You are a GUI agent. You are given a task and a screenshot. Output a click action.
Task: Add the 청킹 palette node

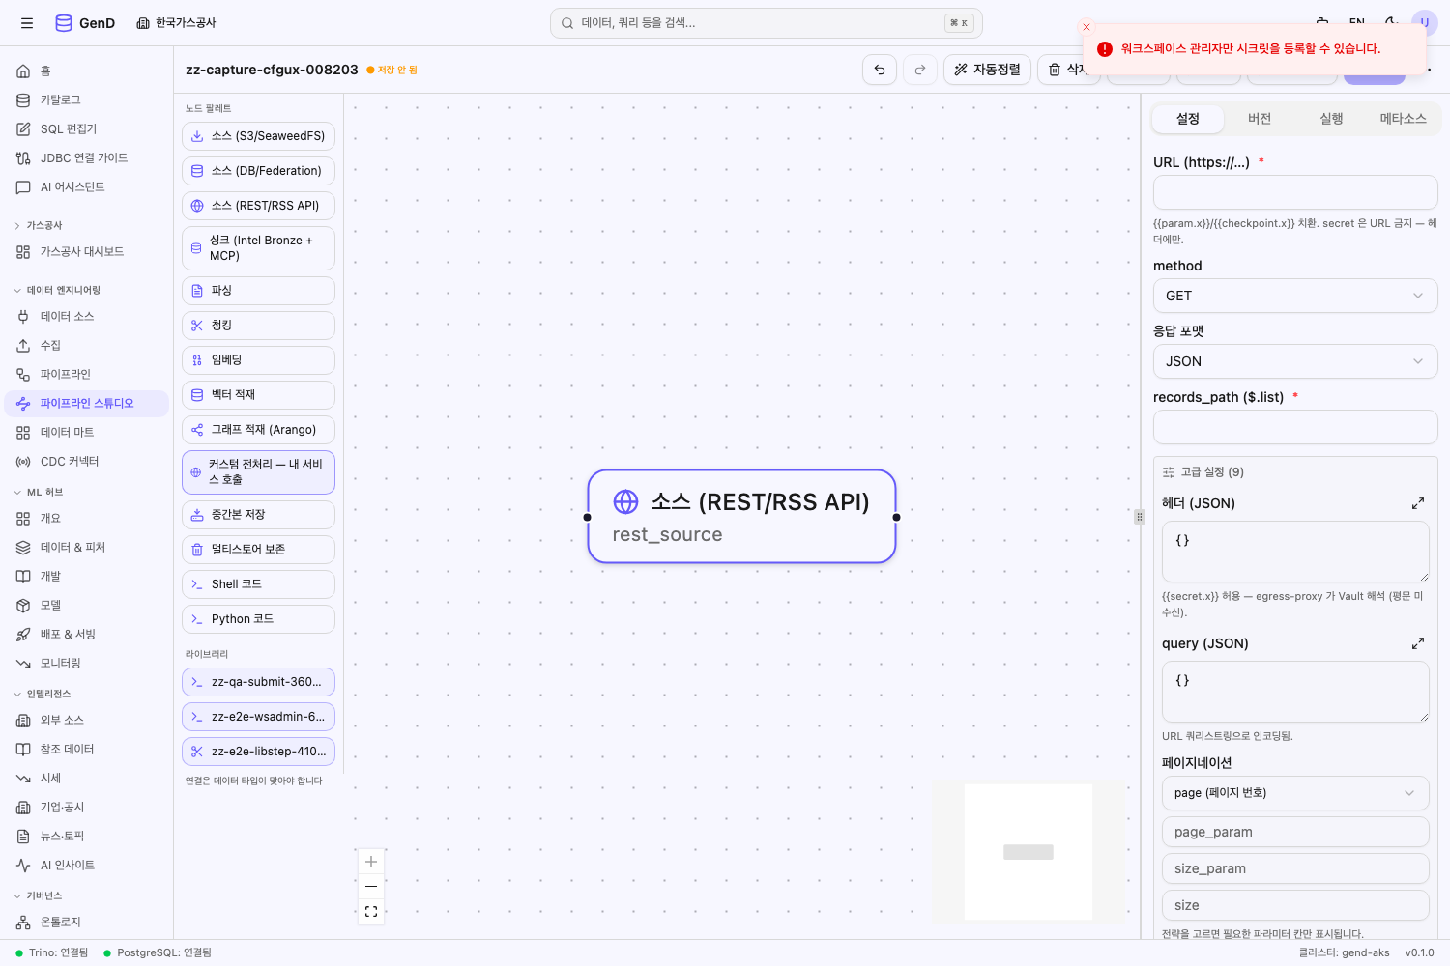(258, 326)
